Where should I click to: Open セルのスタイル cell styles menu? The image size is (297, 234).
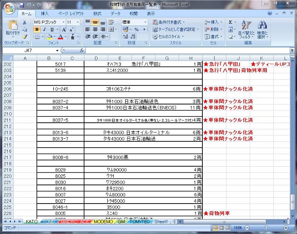168,36
